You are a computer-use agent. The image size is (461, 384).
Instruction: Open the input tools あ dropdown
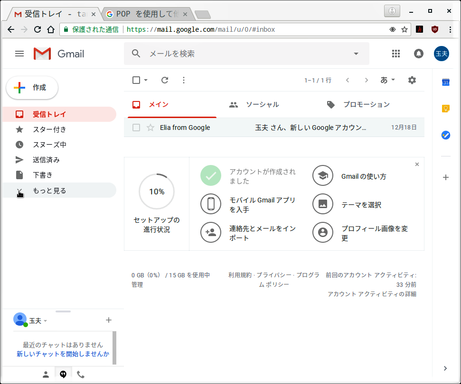(387, 80)
